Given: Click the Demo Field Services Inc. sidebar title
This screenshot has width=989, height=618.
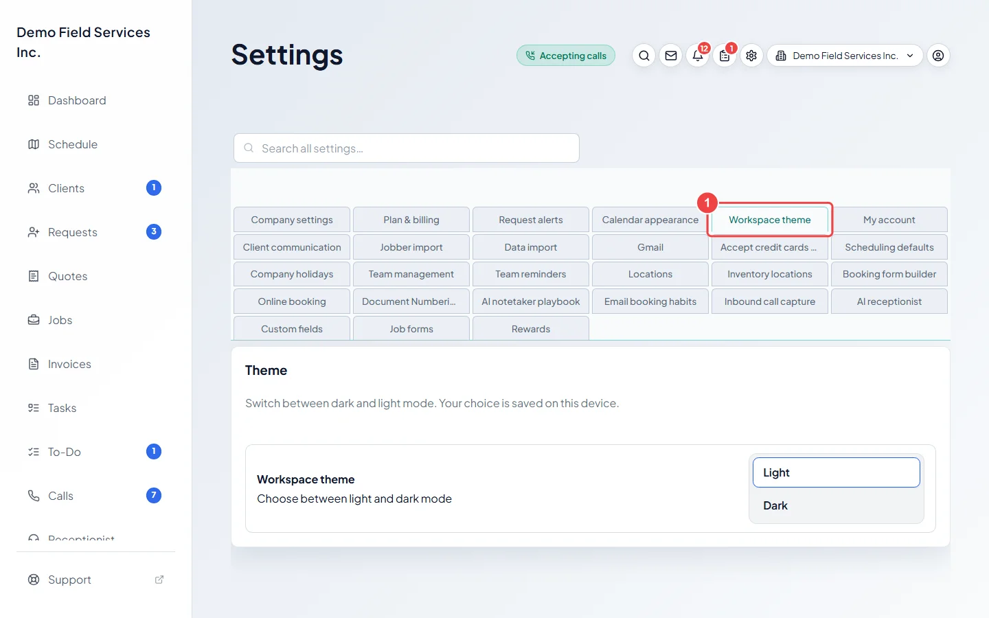Looking at the screenshot, I should [83, 42].
